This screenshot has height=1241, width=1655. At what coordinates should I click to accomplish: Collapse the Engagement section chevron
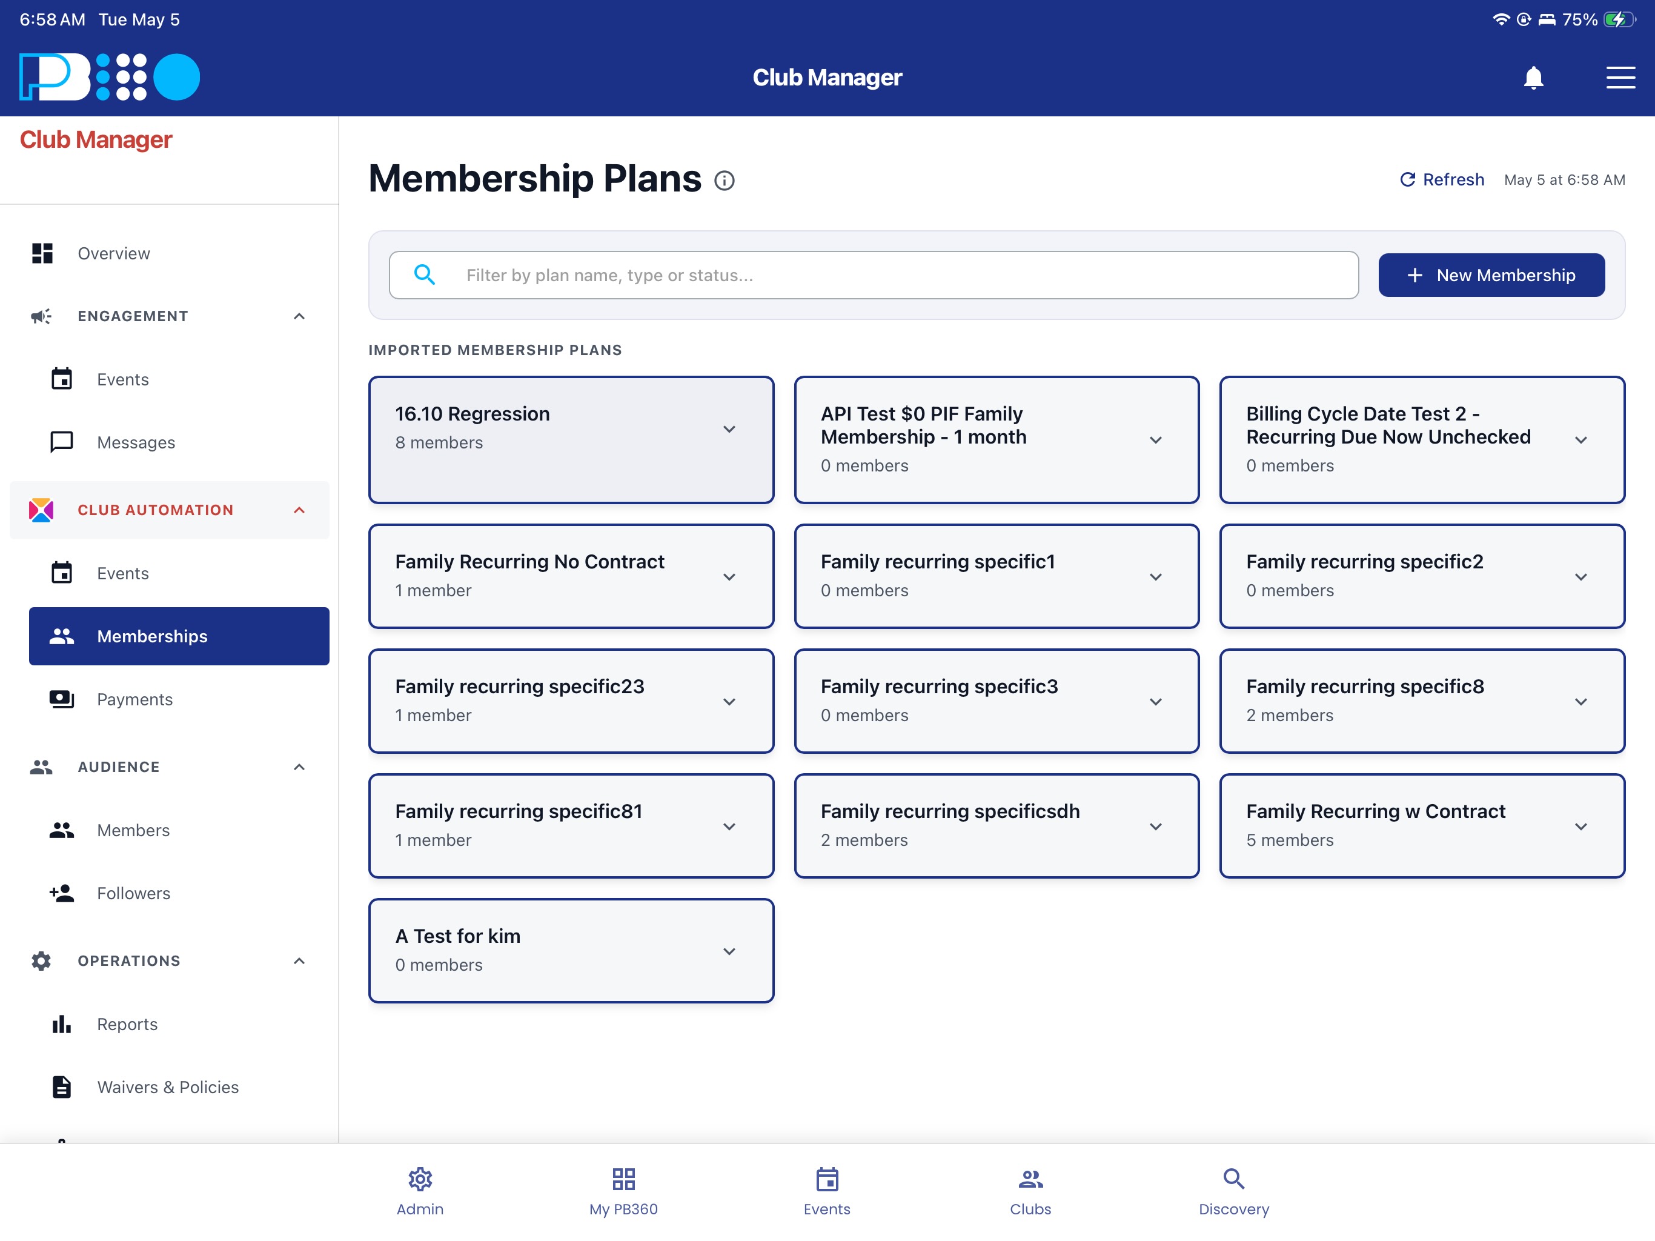point(299,316)
